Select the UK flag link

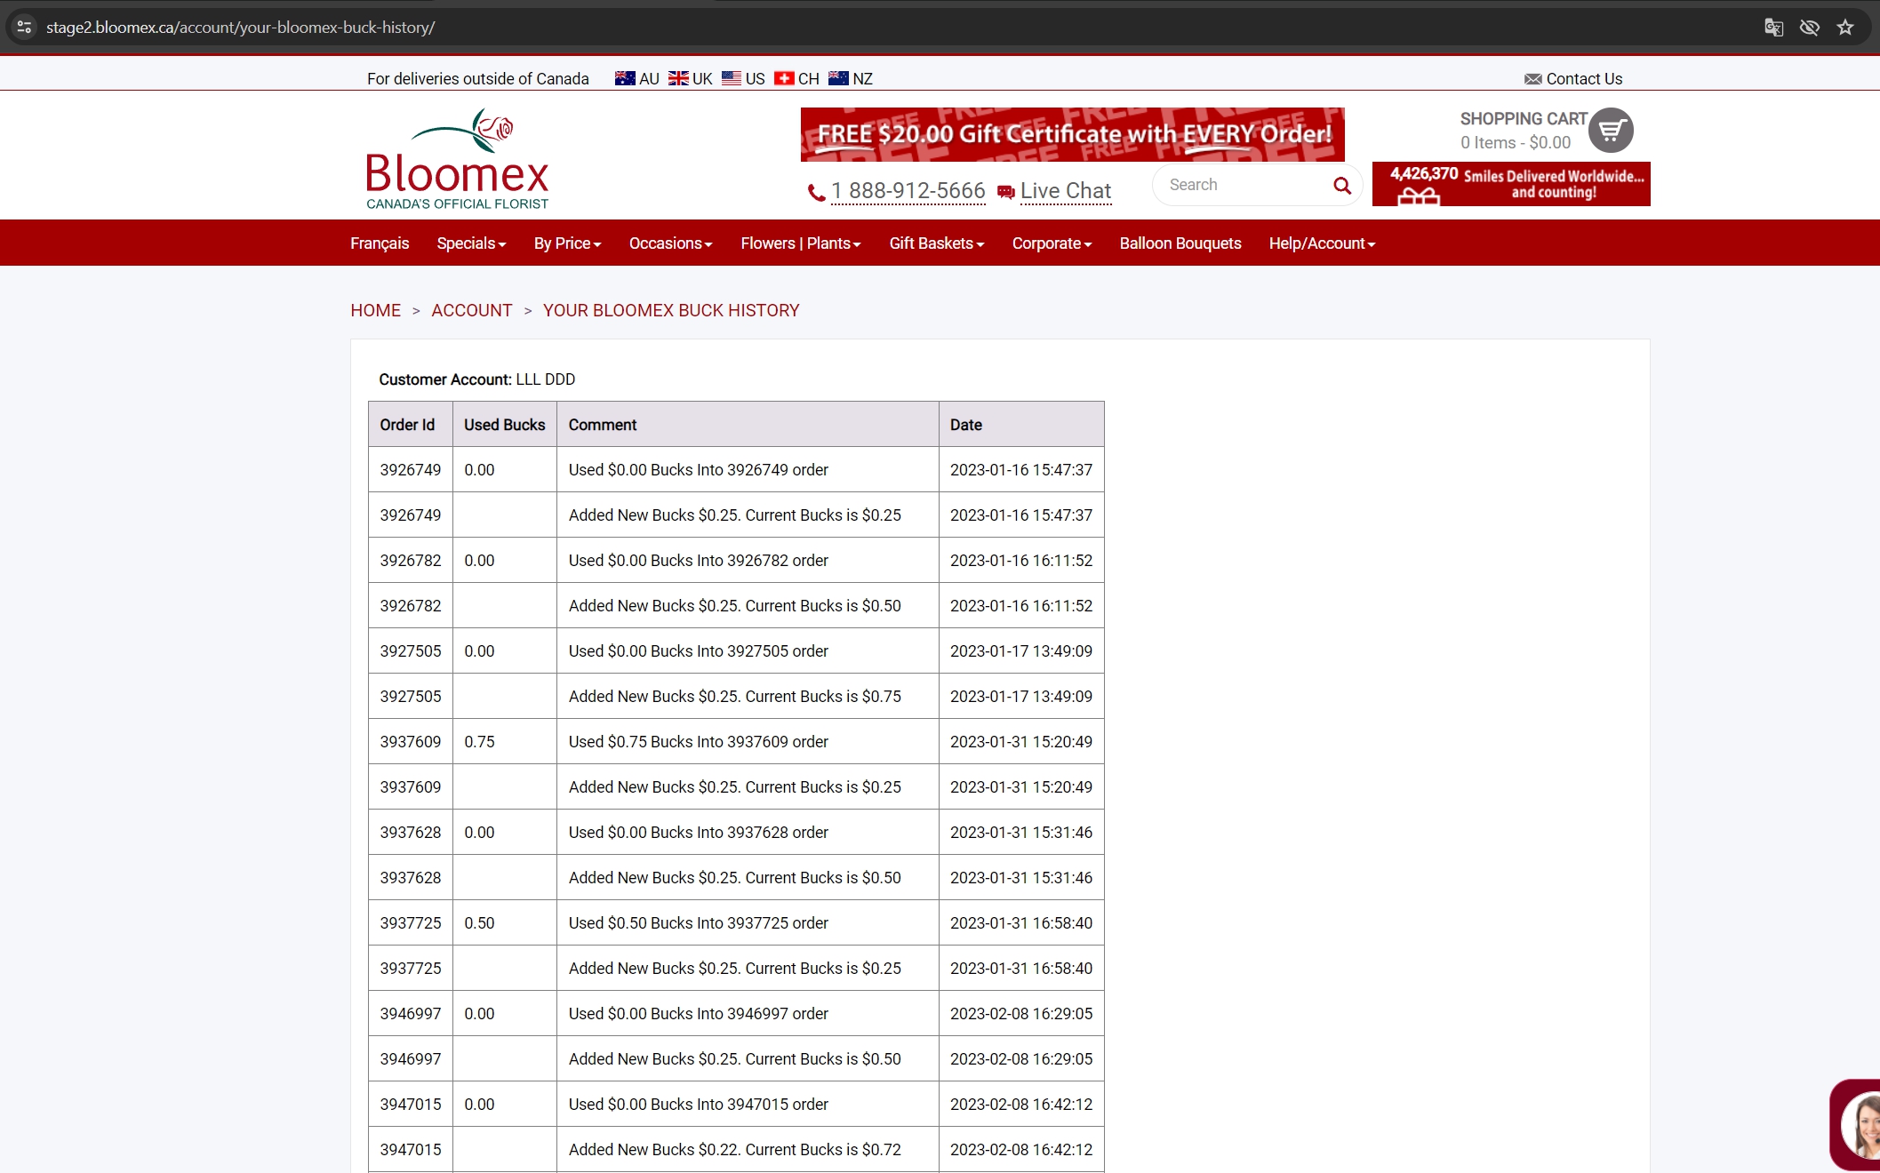(x=690, y=78)
